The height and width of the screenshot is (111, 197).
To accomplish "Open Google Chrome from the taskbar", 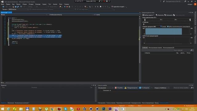I will (x=53, y=109).
